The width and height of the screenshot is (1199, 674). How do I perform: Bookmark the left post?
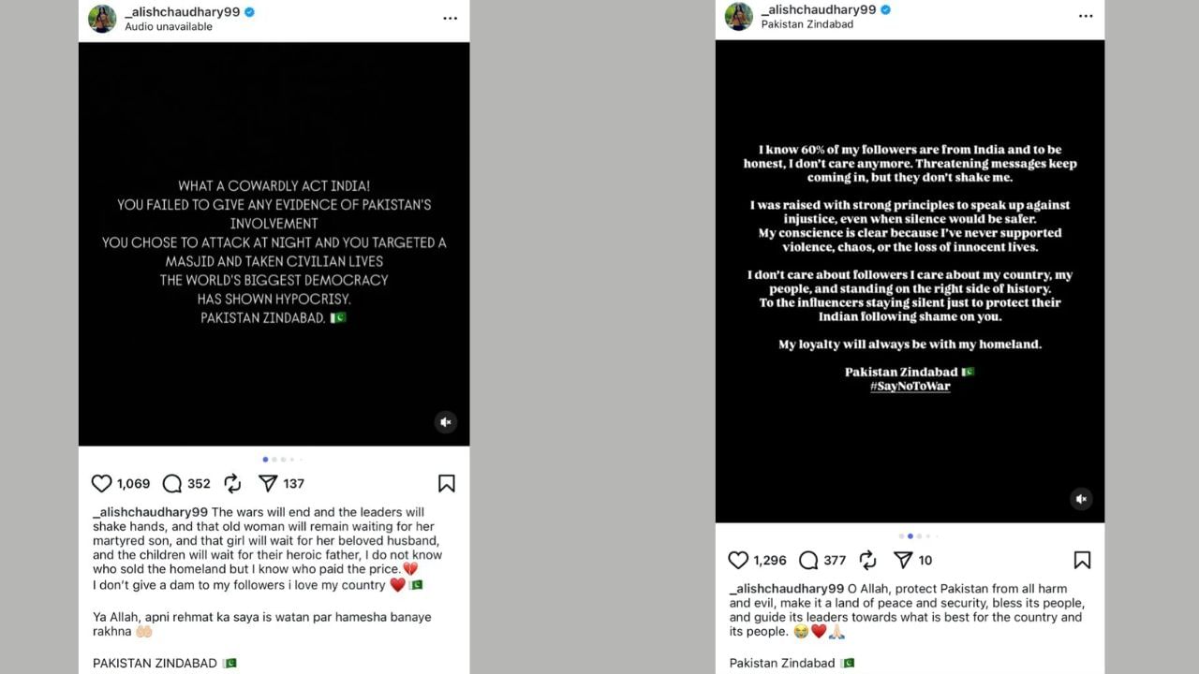pos(446,483)
